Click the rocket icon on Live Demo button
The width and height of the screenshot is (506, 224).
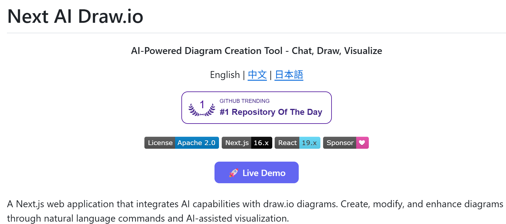234,172
